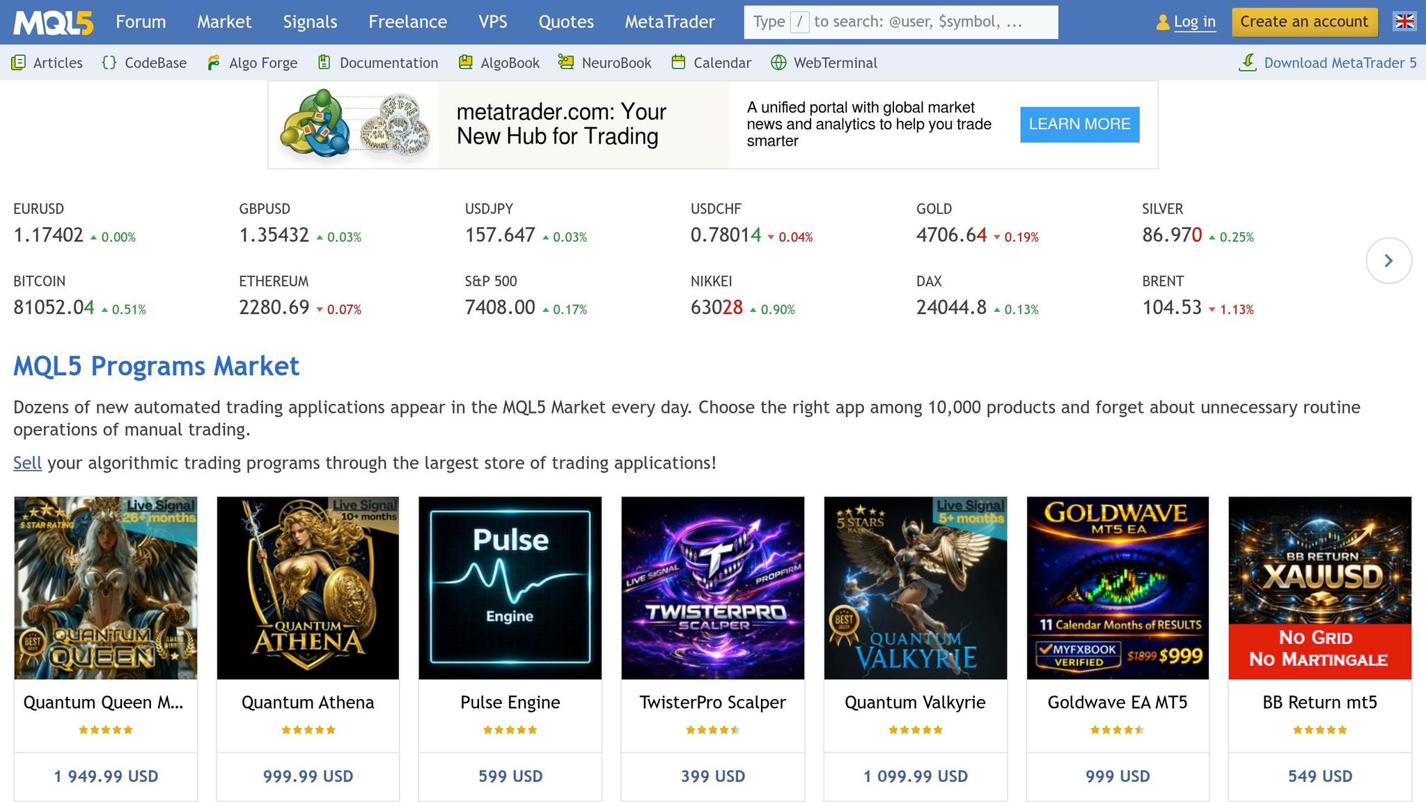Screen dimensions: 1426x802
Task: Click the Pulse Engine product title
Action: tap(510, 702)
